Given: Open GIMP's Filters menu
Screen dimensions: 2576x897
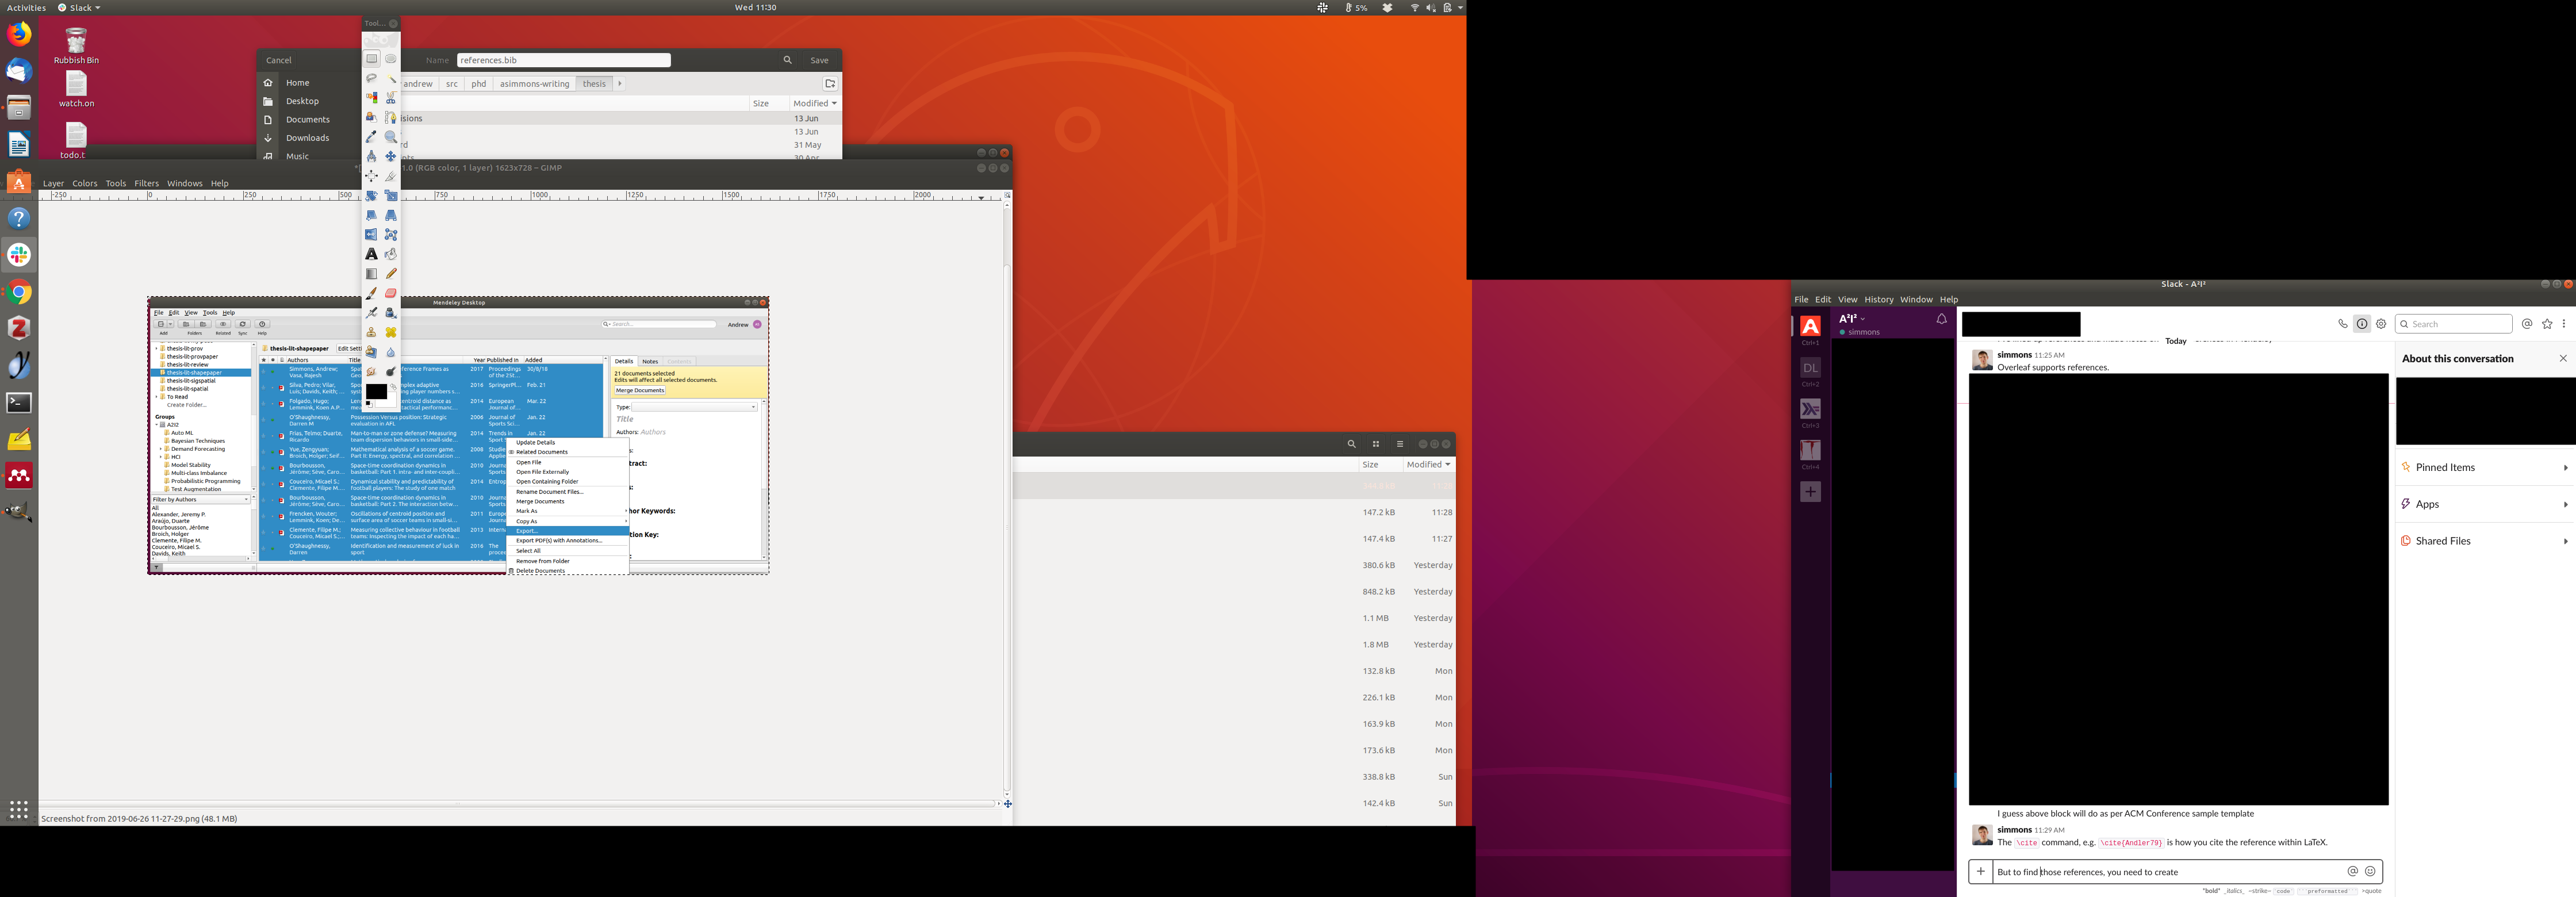Looking at the screenshot, I should click(x=146, y=183).
